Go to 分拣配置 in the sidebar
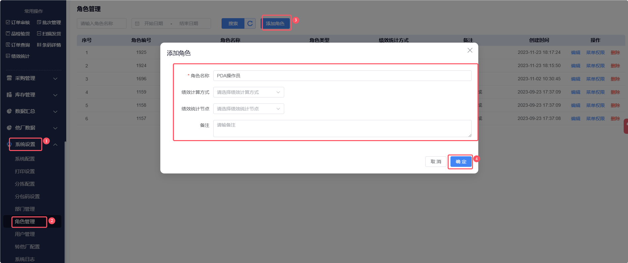Screen dimensions: 628x263 (x=25, y=184)
